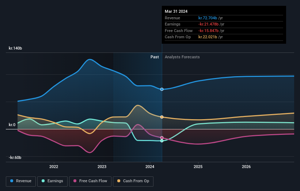Click the Revenue value kr.72.704b
Viewport: 300px width, 191px height.
tap(208, 18)
